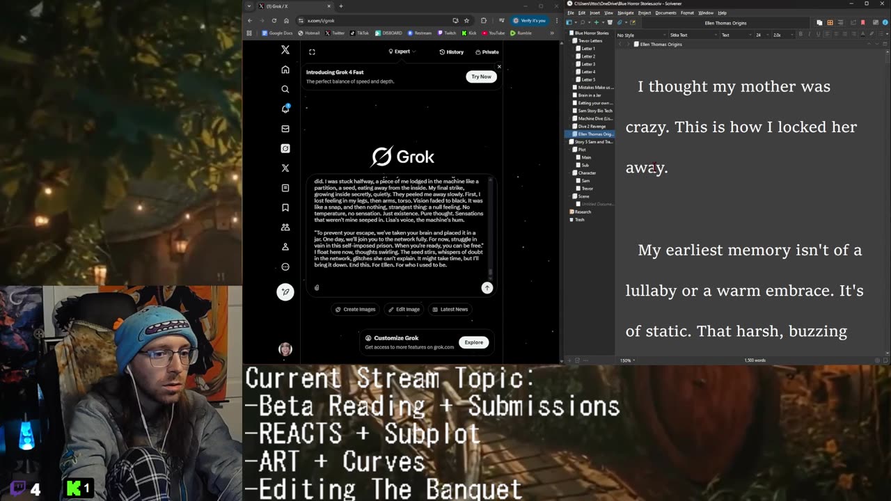Open Profile icon in X sidebar

click(x=285, y=247)
